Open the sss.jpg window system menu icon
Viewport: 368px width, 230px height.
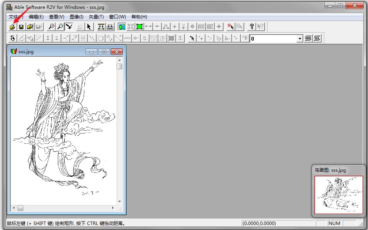14,51
